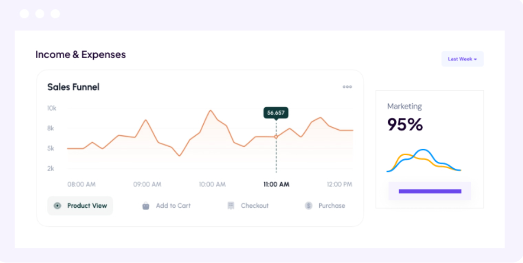
Task: Click the data point marker on chart line
Action: (276, 137)
